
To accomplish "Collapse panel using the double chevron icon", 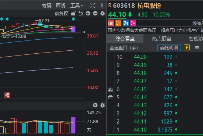I will coord(102,6).
